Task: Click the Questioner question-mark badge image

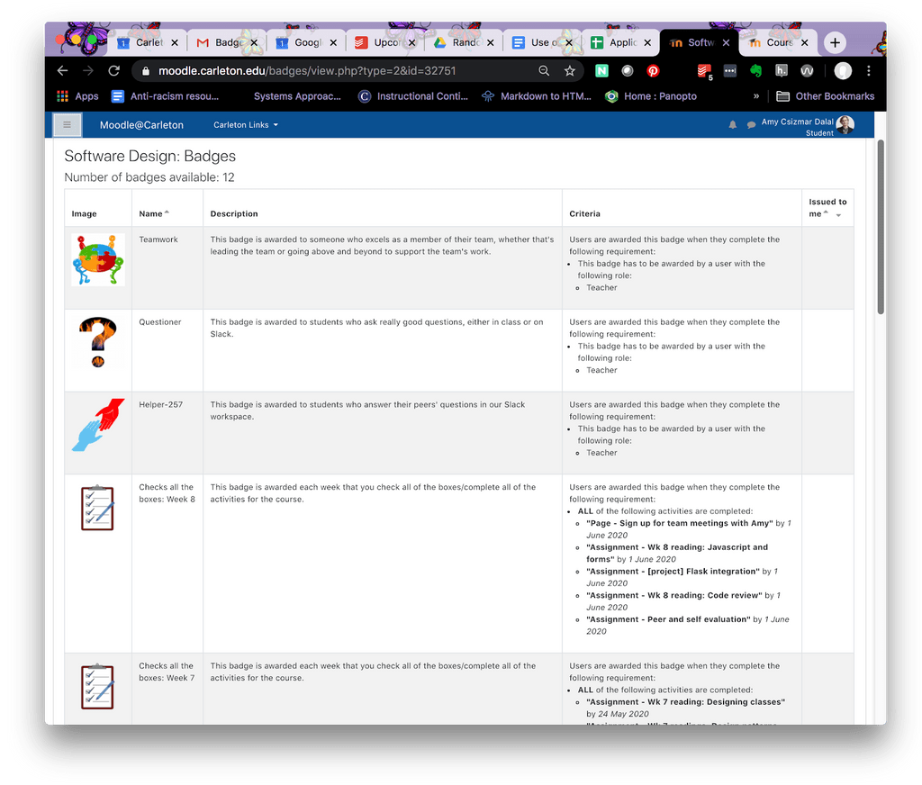Action: click(x=98, y=341)
